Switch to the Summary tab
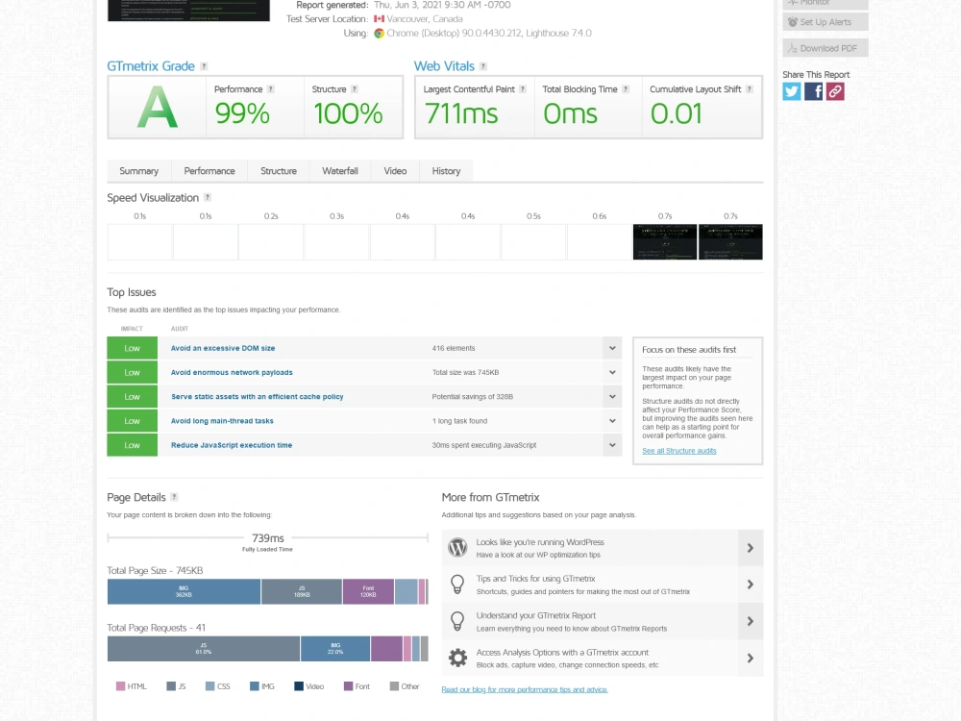The image size is (961, 721). point(139,171)
